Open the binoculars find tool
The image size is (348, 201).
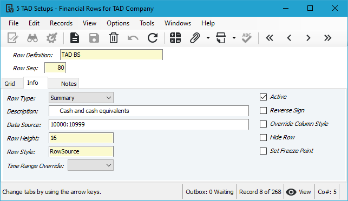[32, 38]
